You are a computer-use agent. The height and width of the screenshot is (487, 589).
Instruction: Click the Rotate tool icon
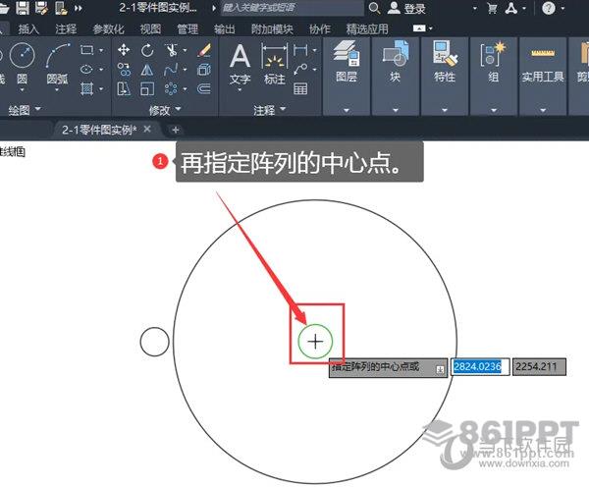147,50
